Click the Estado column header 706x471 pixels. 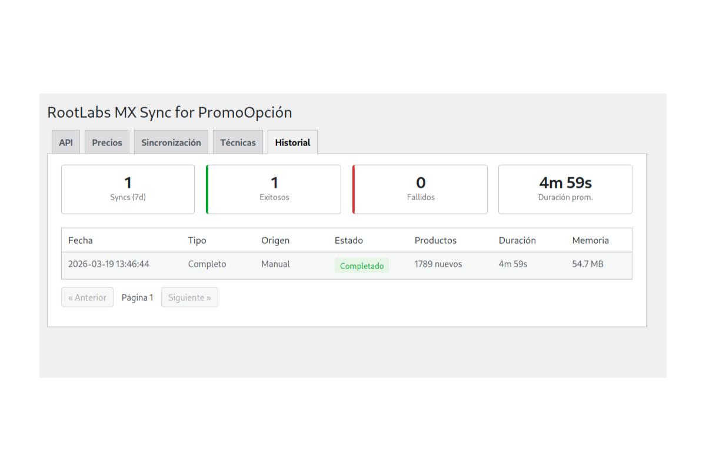point(349,240)
